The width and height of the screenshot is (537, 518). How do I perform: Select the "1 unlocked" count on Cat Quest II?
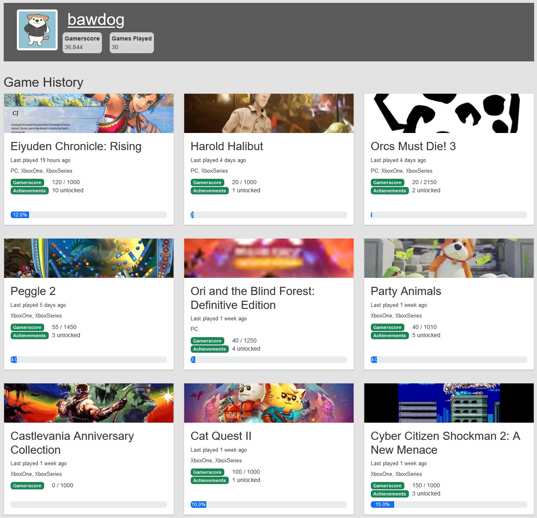[x=246, y=480]
